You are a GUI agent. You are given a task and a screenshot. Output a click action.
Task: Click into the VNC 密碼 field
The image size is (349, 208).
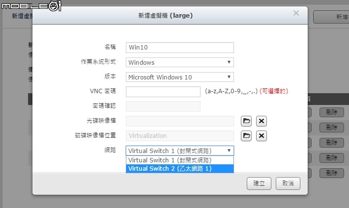coord(163,92)
